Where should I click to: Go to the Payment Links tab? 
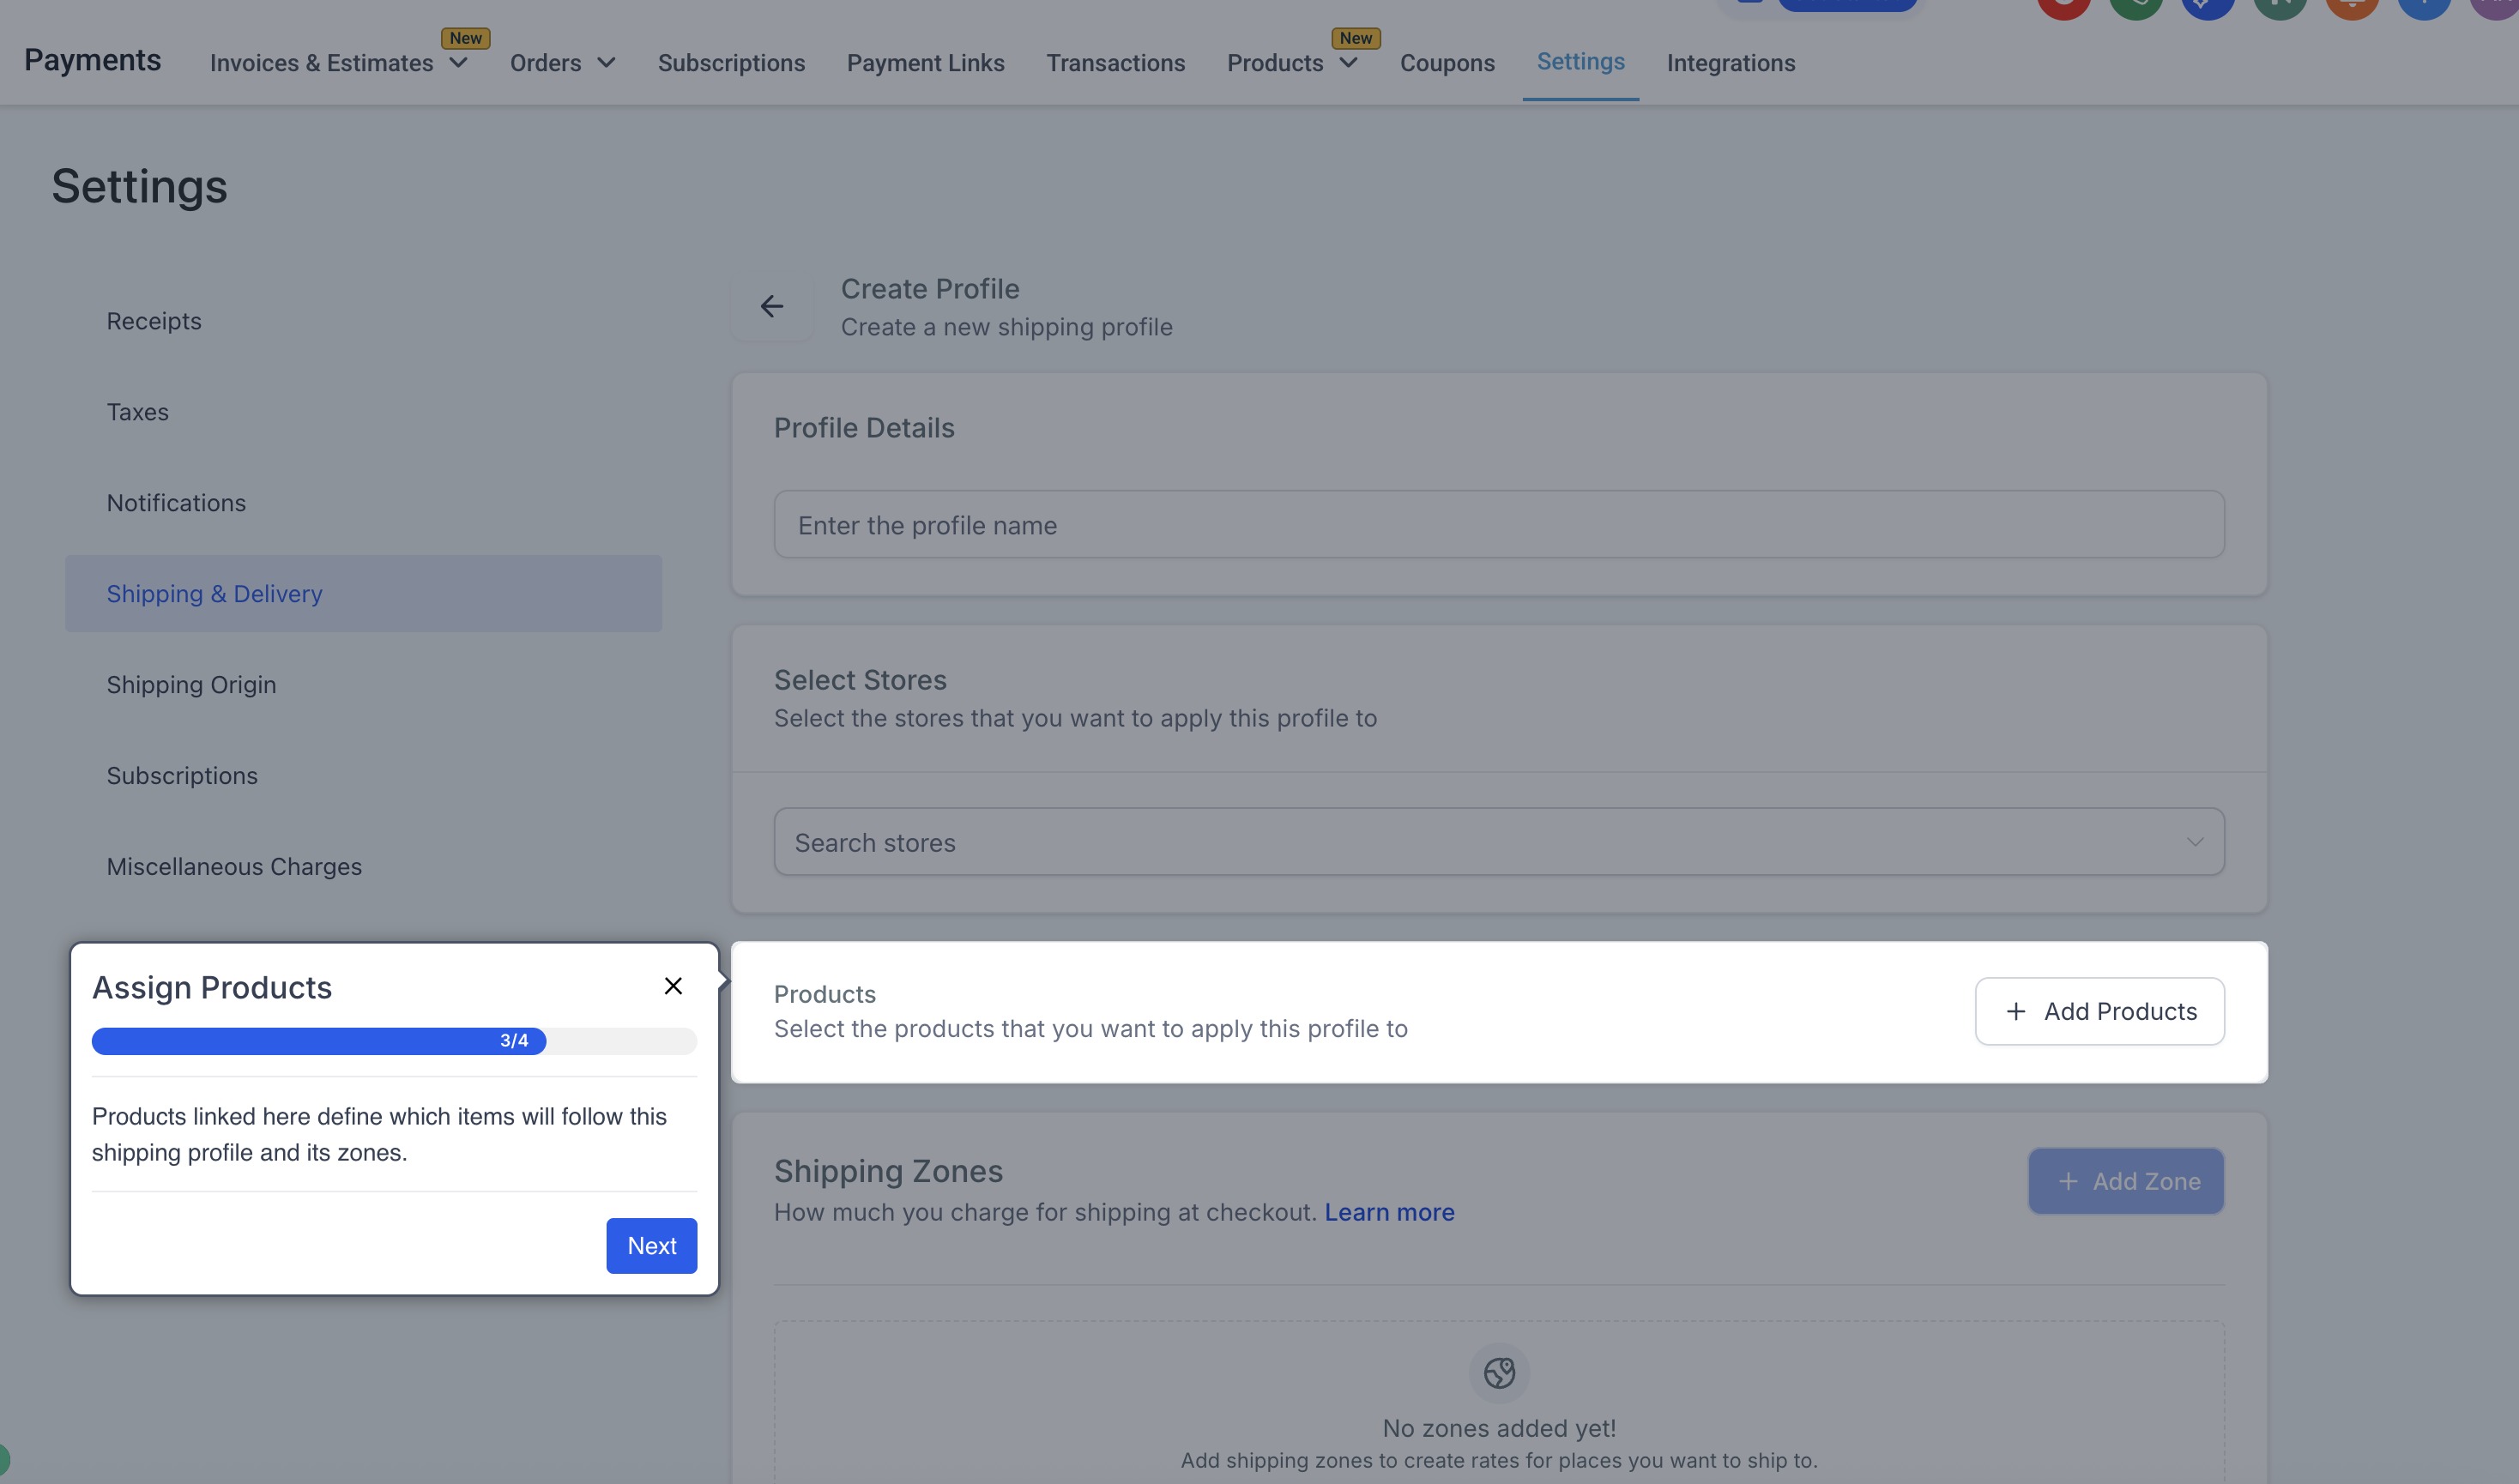(x=925, y=63)
